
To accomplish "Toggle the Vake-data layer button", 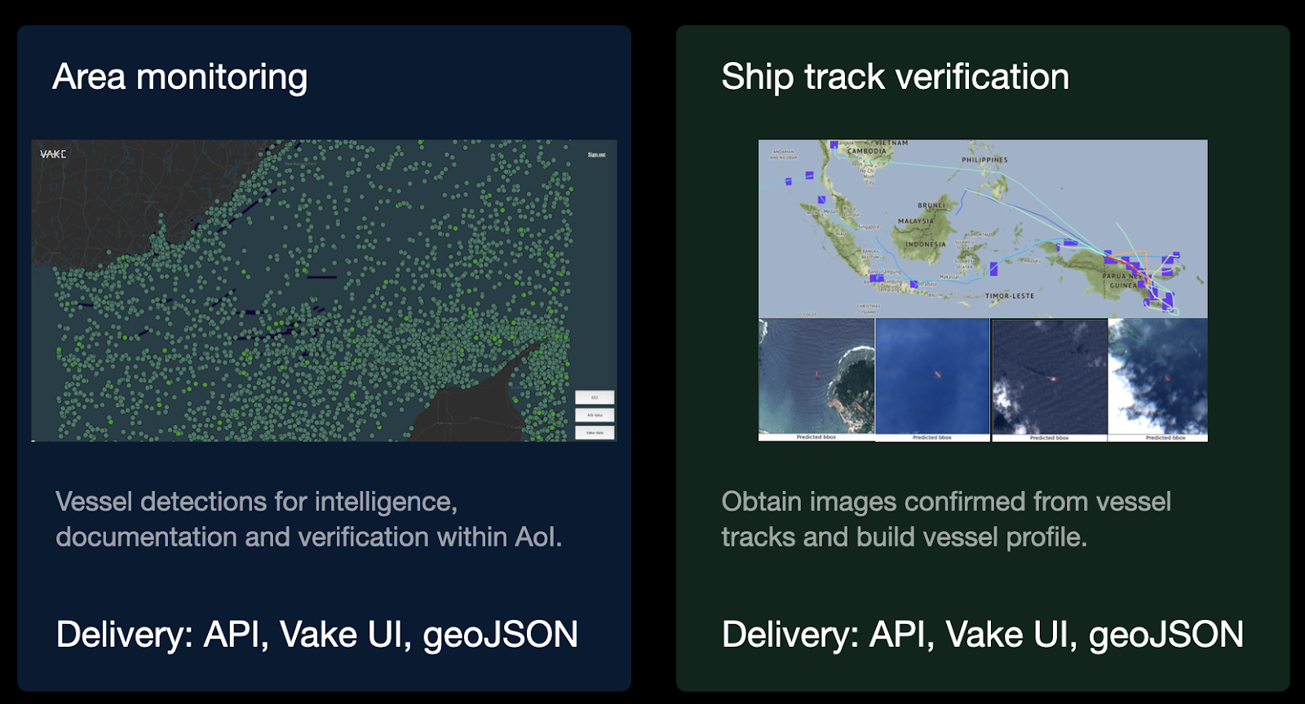I will (595, 432).
